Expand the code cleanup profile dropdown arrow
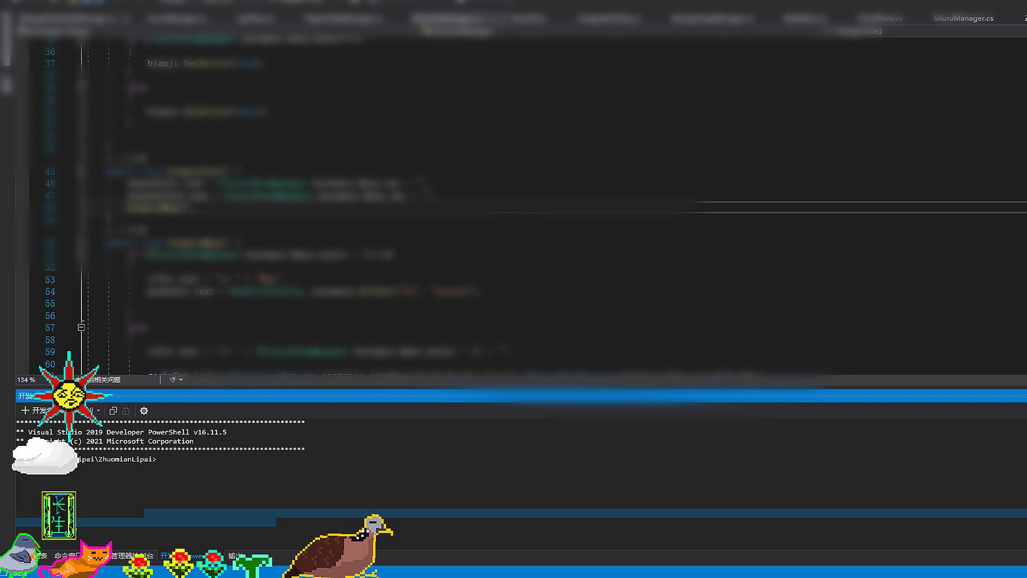 (181, 380)
